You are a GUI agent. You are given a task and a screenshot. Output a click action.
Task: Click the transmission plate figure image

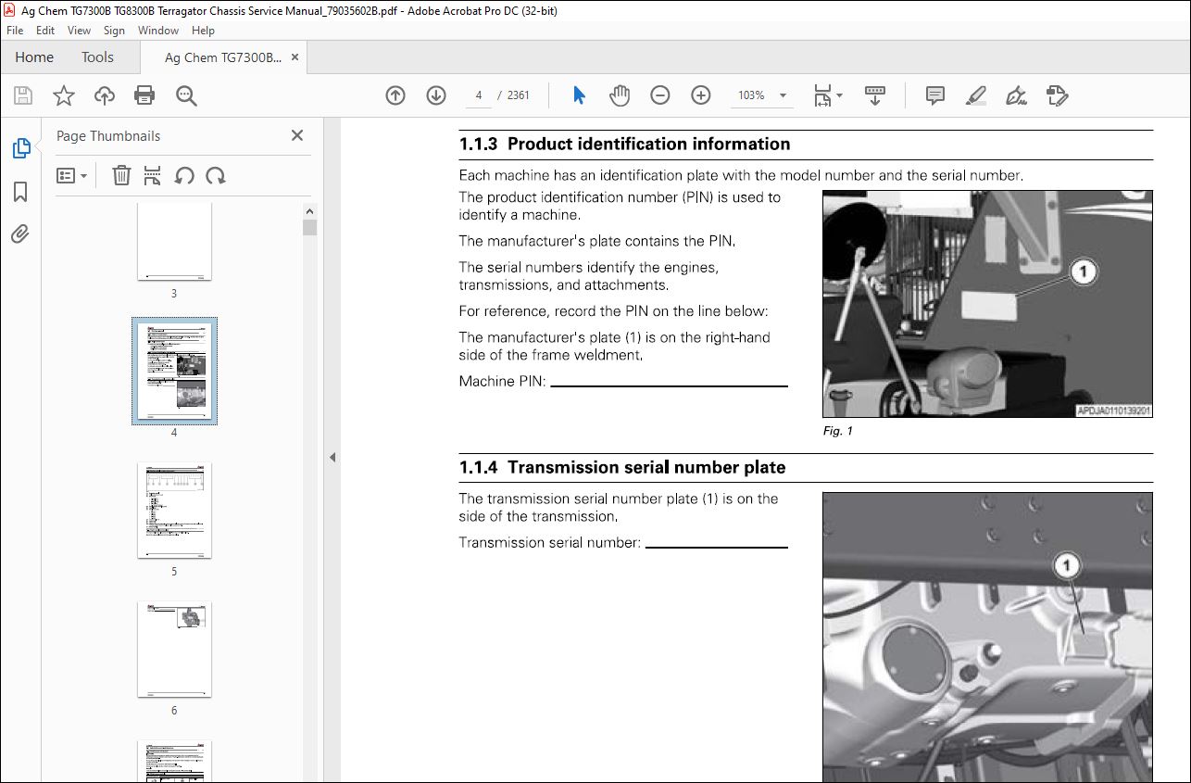987,638
